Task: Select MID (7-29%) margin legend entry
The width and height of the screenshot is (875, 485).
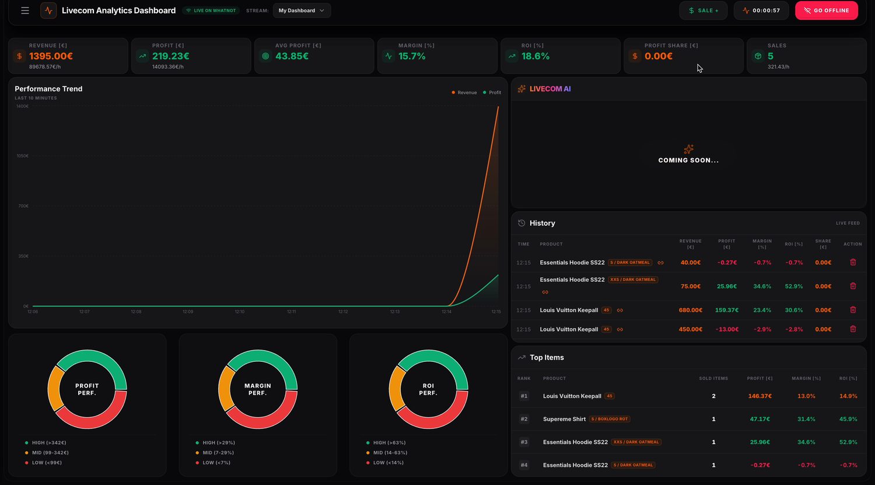Action: point(215,452)
